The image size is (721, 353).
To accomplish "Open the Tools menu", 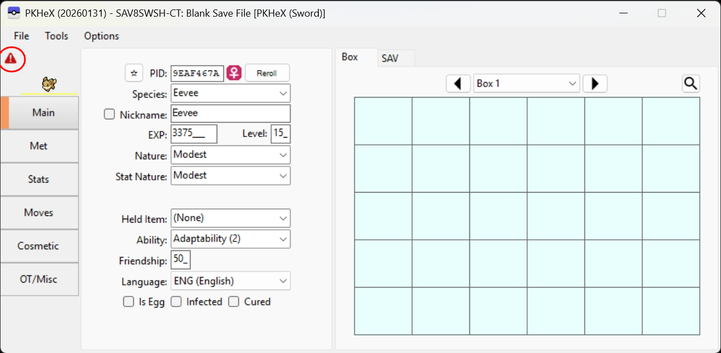I will 57,36.
